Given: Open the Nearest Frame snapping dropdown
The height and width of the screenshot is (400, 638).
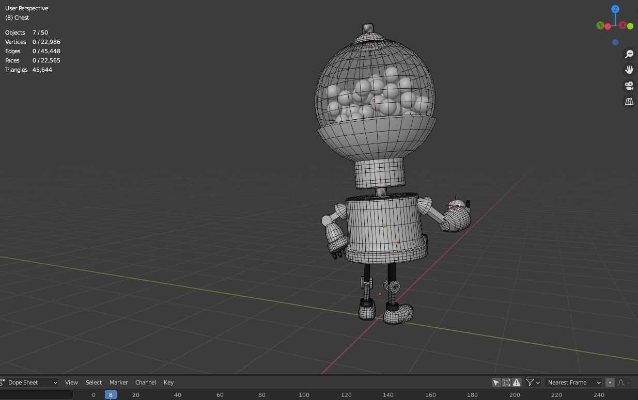Looking at the screenshot, I should [573, 382].
